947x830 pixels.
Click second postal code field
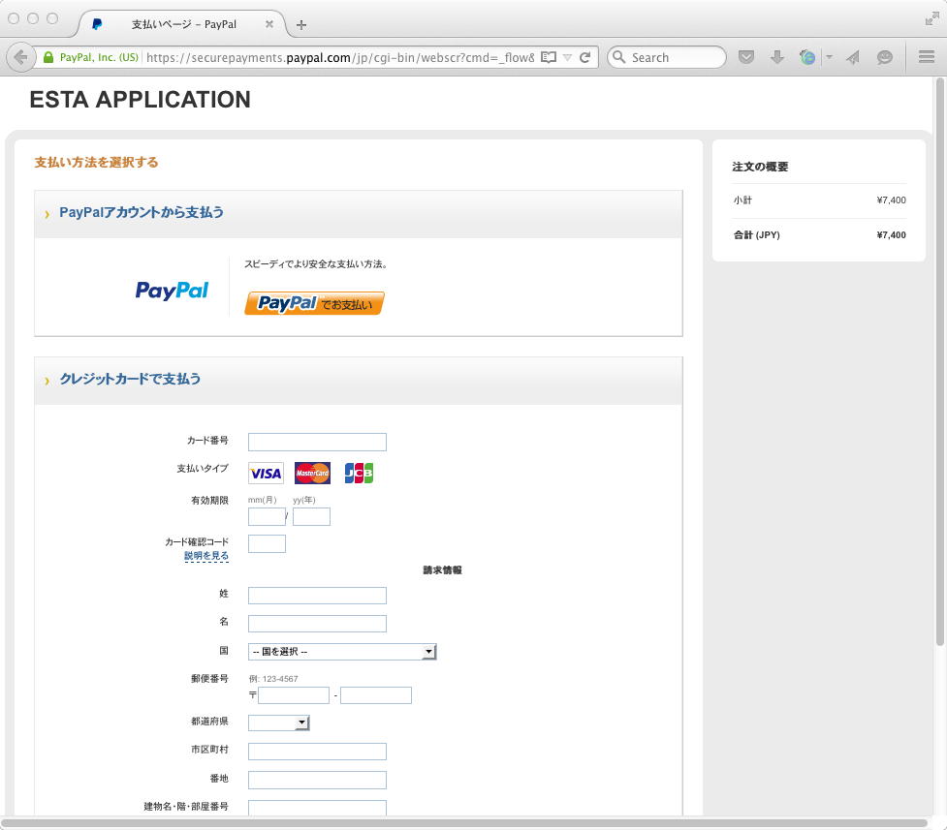coord(376,695)
